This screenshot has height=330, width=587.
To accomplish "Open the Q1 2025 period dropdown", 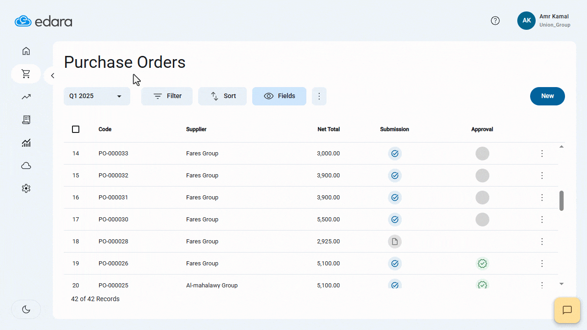I will (x=97, y=96).
